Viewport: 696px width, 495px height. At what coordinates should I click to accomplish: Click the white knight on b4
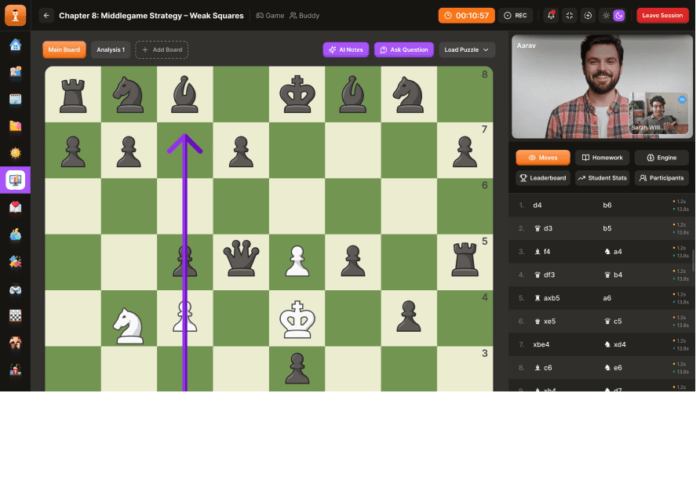point(129,326)
